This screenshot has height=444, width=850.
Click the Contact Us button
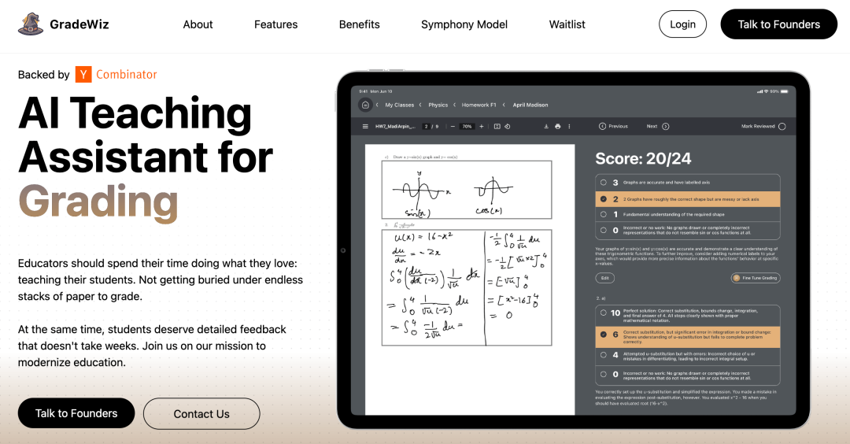pyautogui.click(x=201, y=413)
